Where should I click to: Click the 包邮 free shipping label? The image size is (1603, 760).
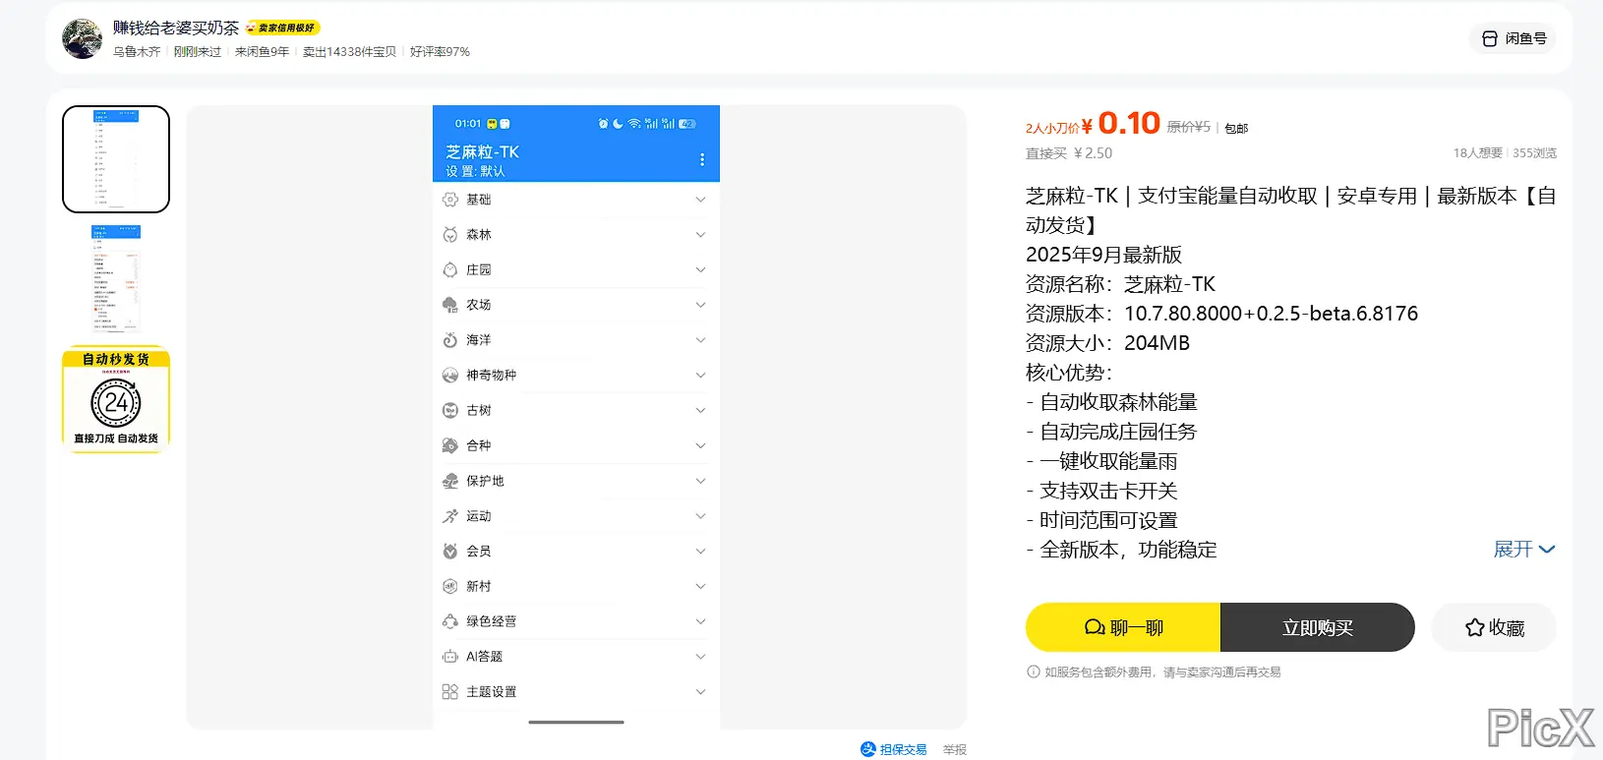pyautogui.click(x=1236, y=129)
